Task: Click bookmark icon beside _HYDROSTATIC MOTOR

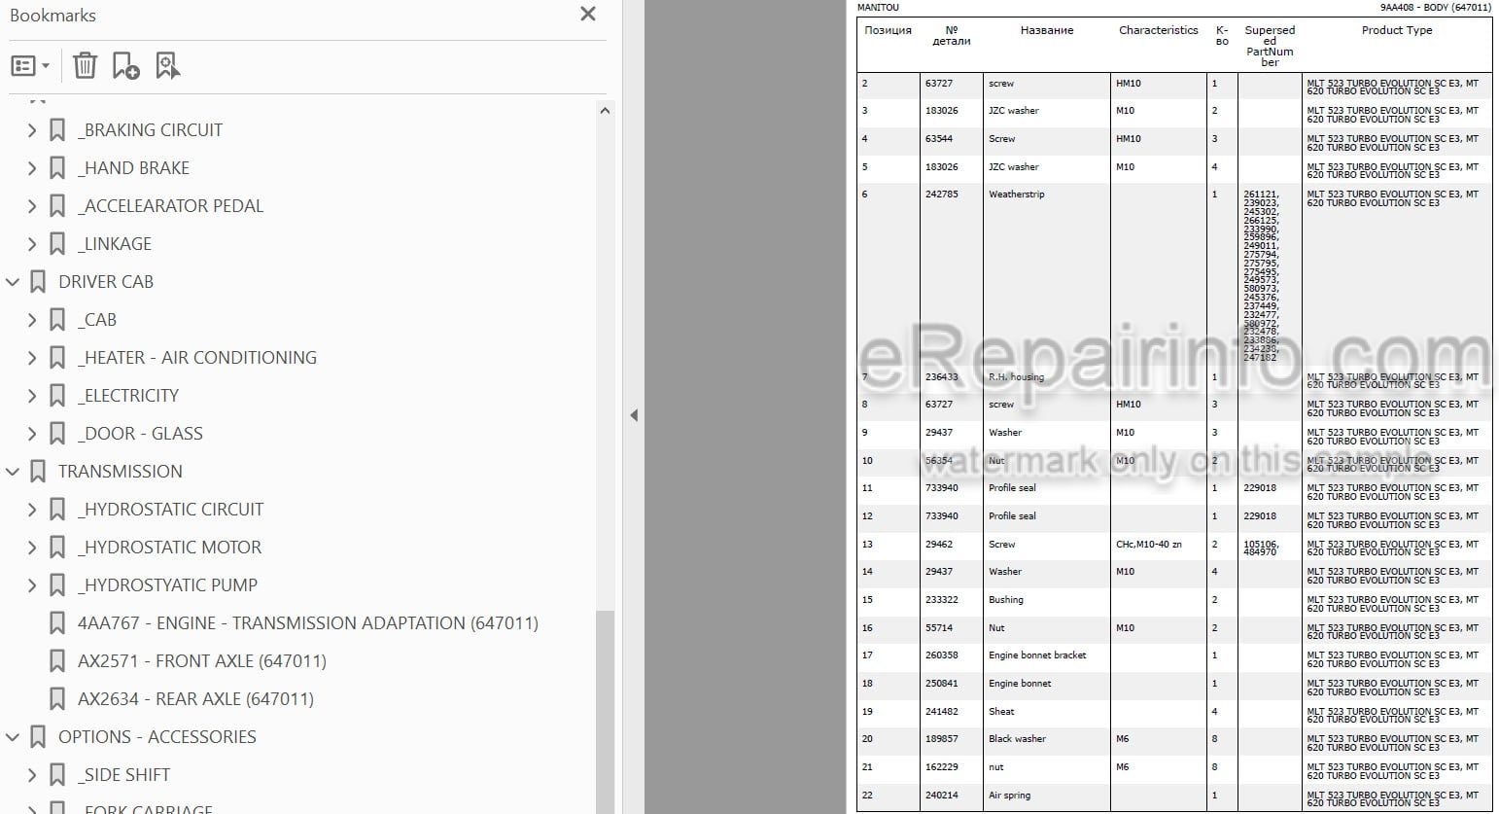Action: [x=57, y=547]
